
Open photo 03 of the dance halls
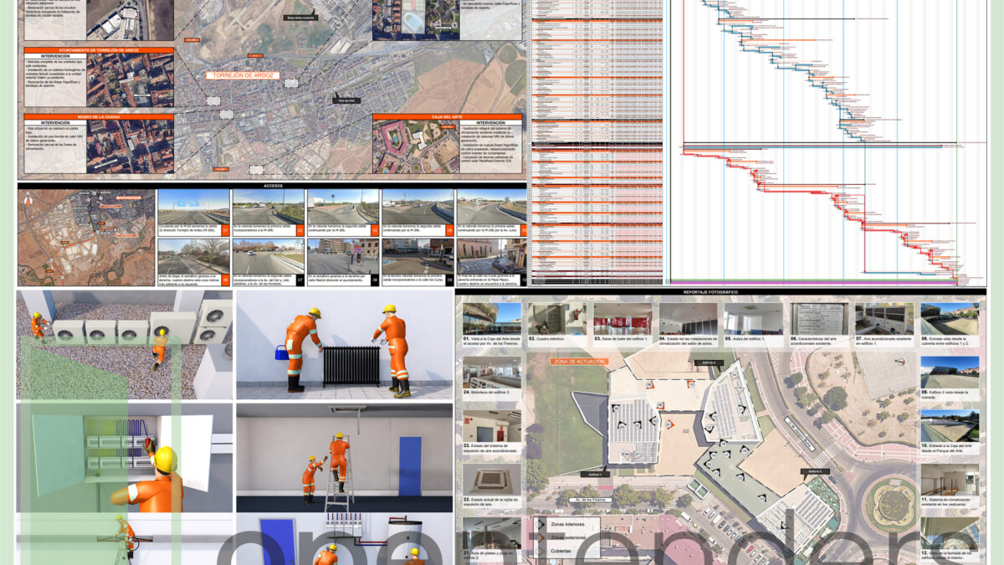click(622, 319)
